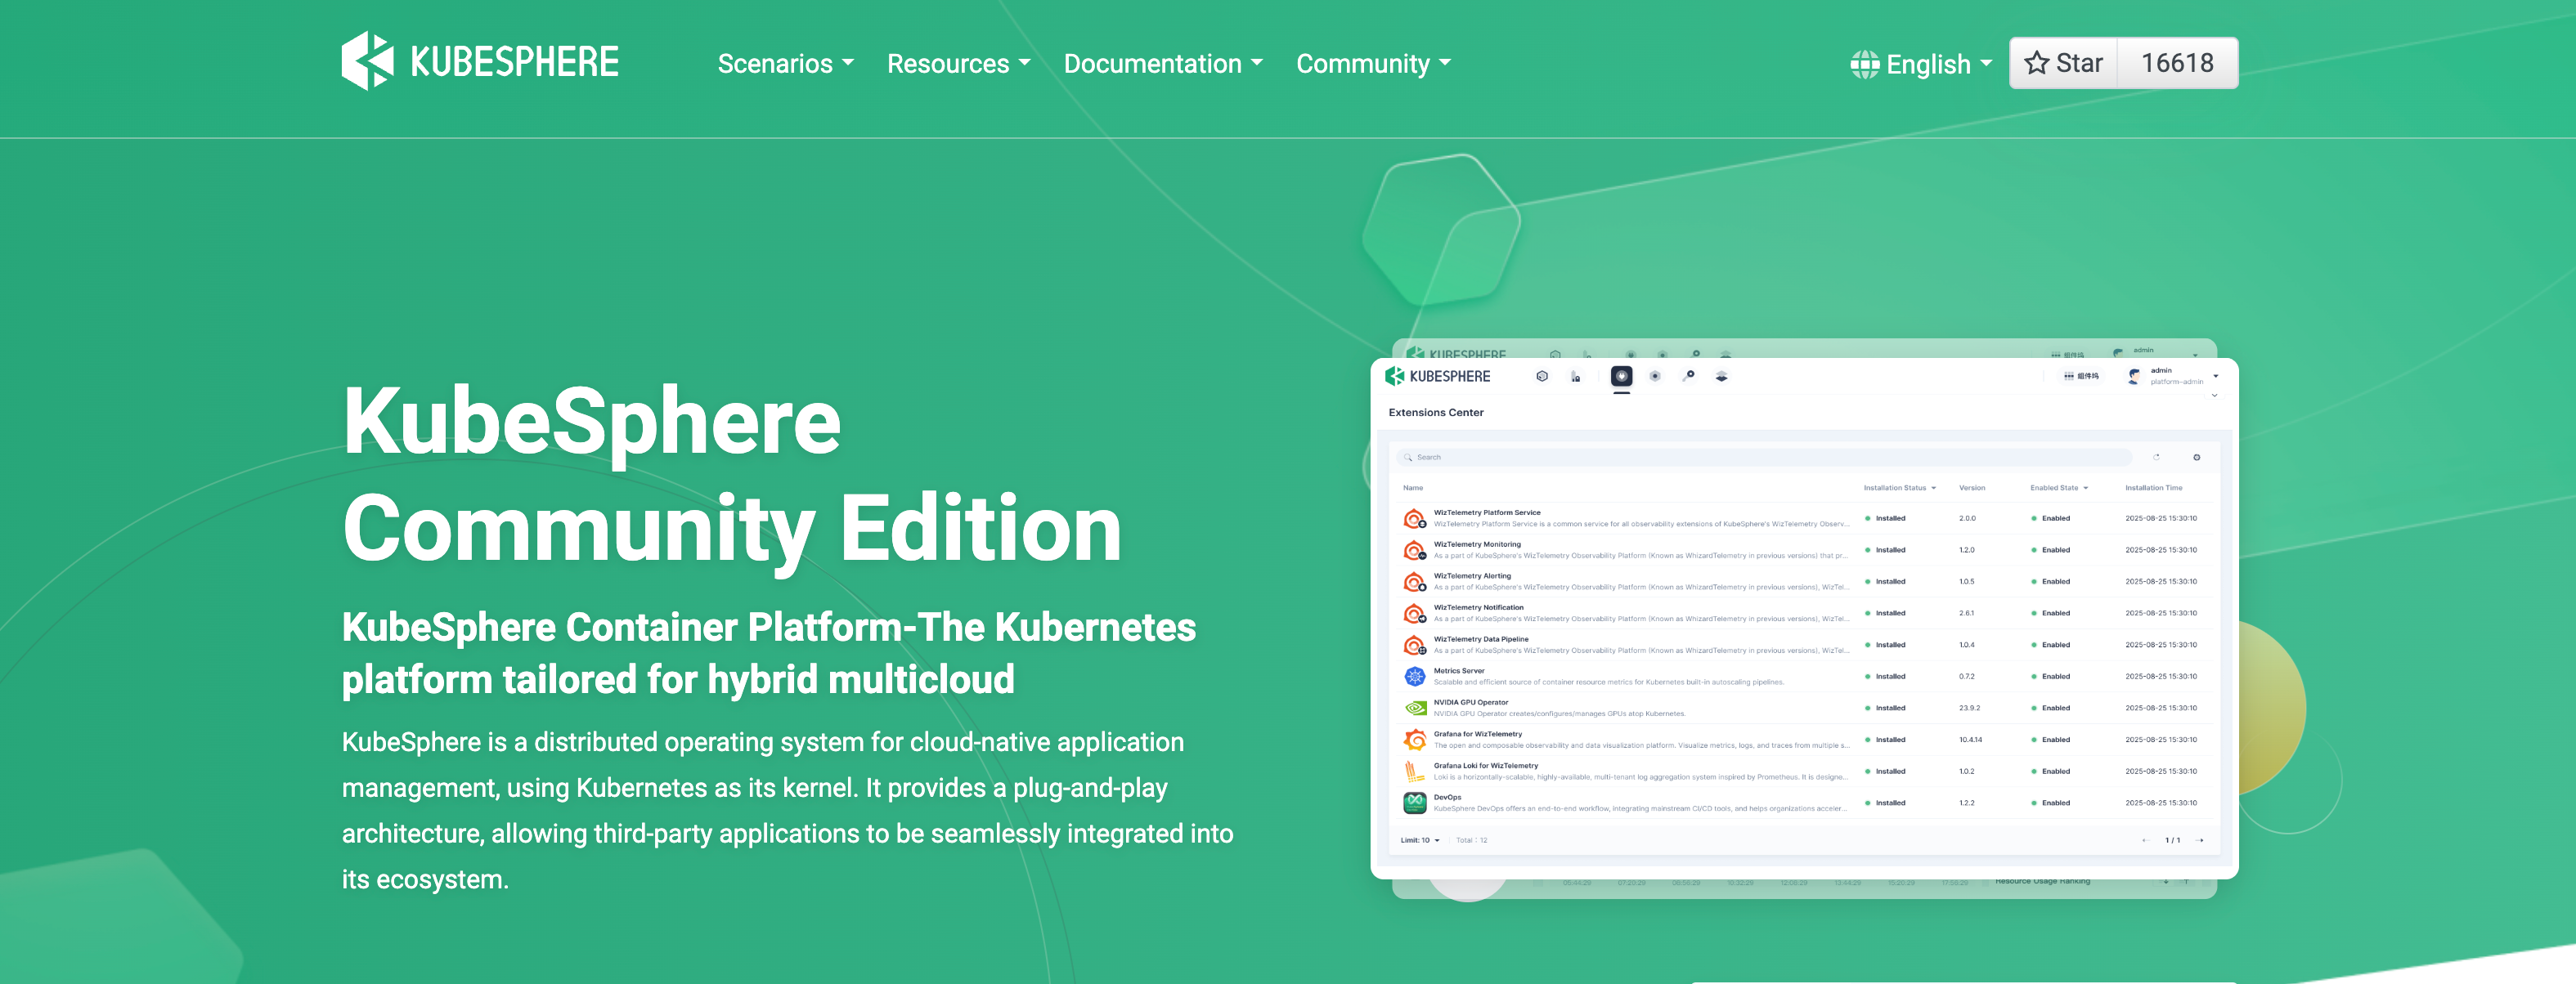The height and width of the screenshot is (984, 2576).
Task: Click the KubeSphere logo in the site header
Action: [480, 62]
